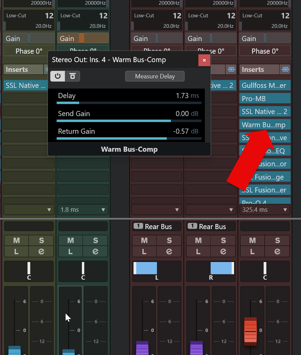Click centered pan control on olive channel

tap(29, 271)
